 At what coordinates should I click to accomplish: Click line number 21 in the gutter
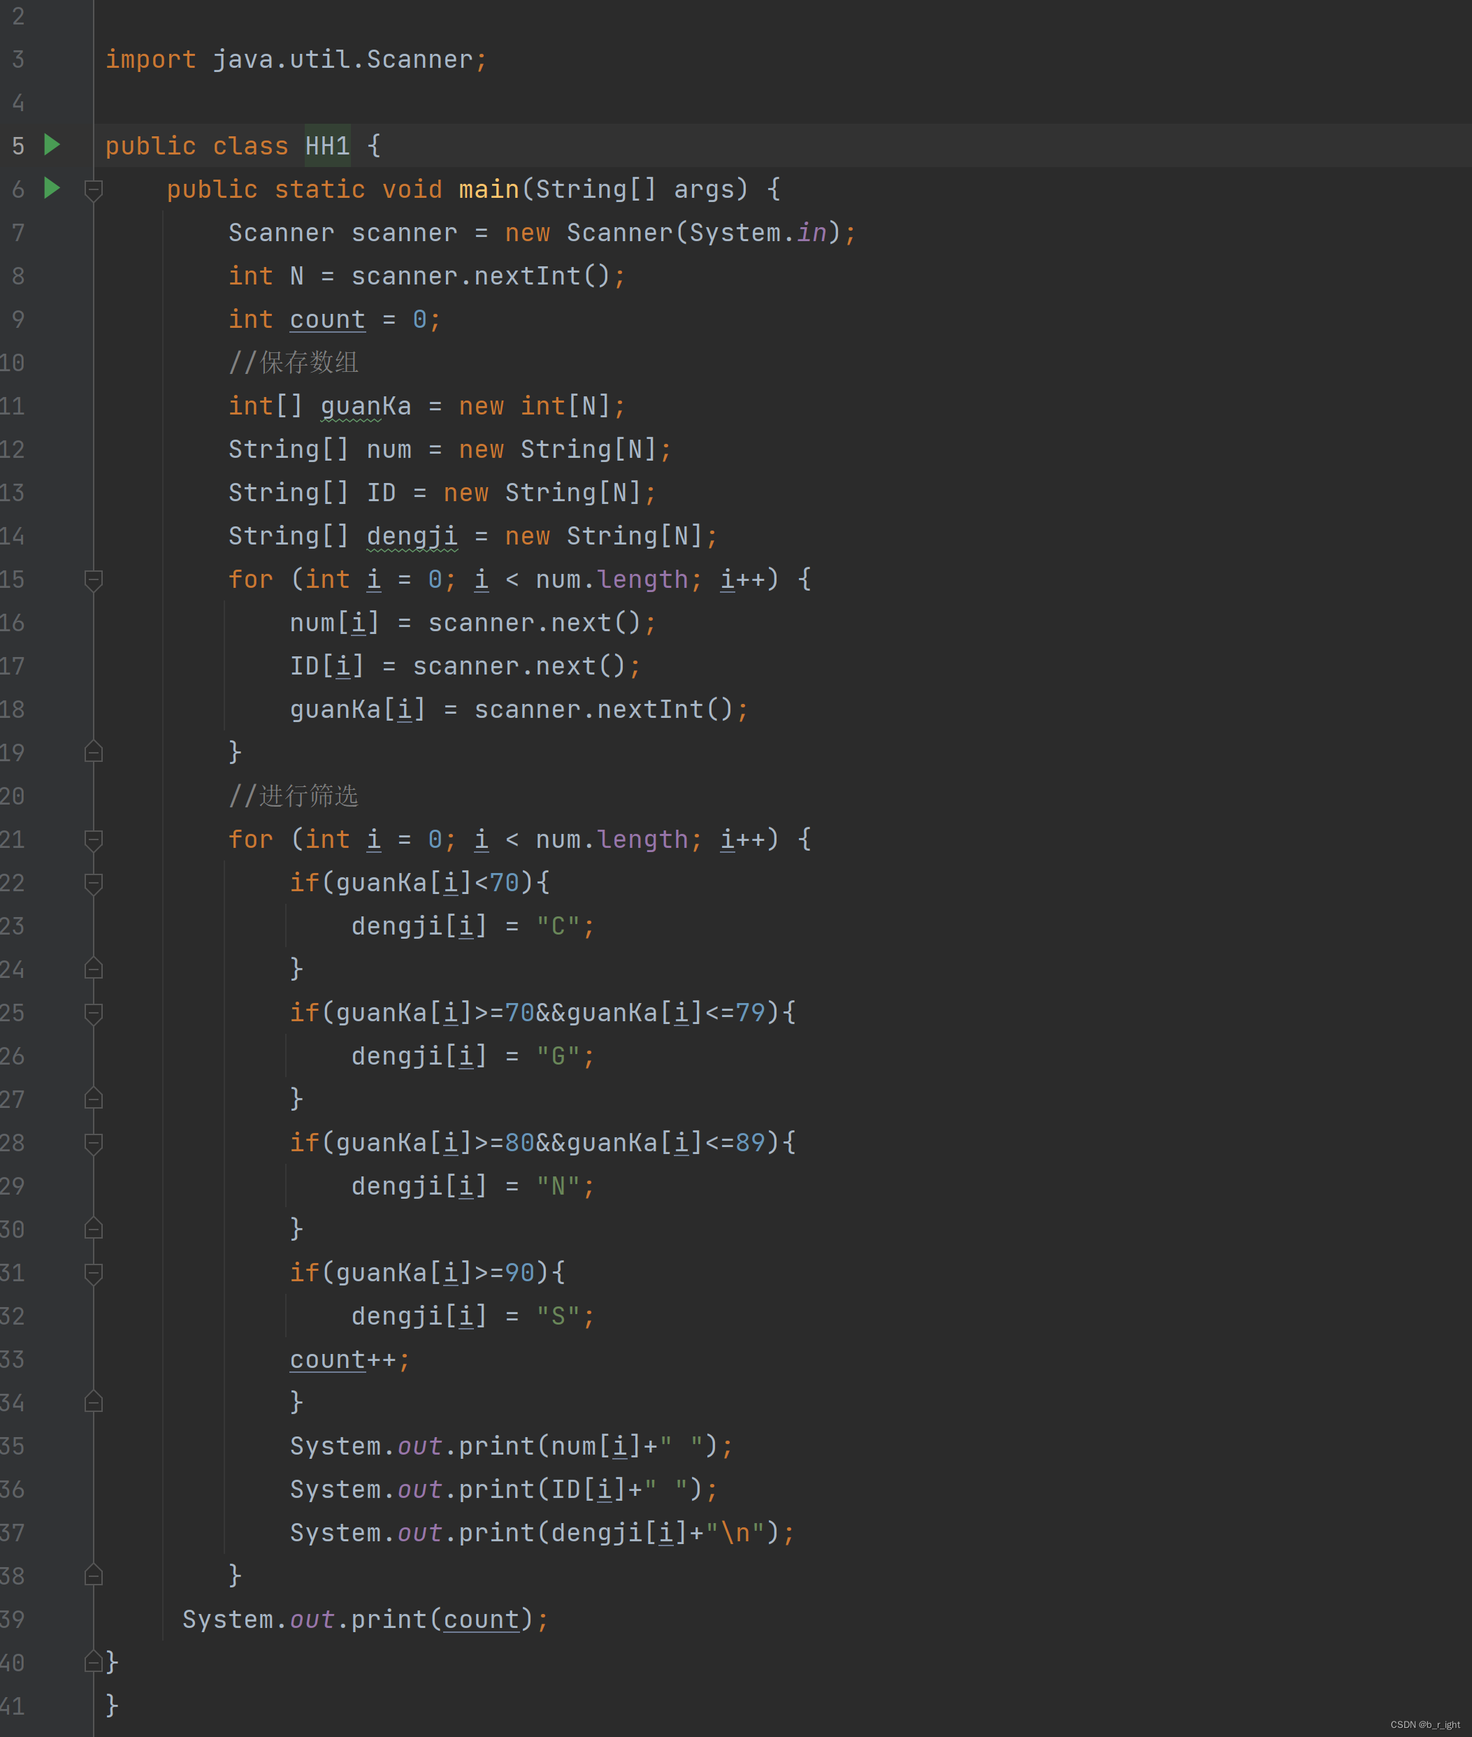[x=13, y=839]
